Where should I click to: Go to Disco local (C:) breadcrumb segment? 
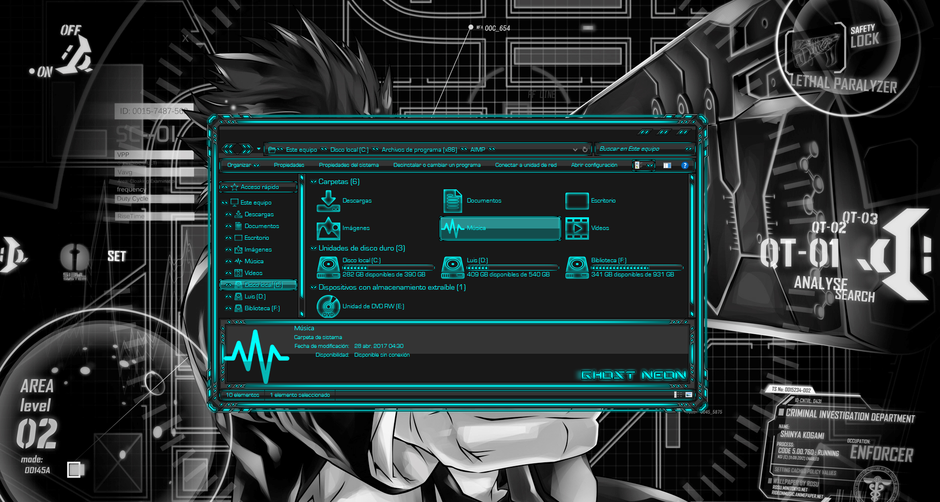349,150
